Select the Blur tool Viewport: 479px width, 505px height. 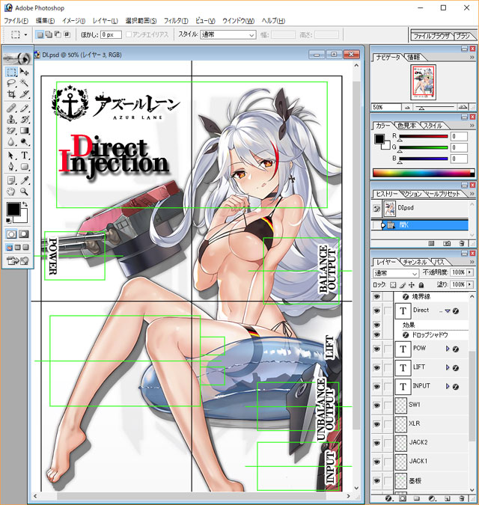pos(11,141)
